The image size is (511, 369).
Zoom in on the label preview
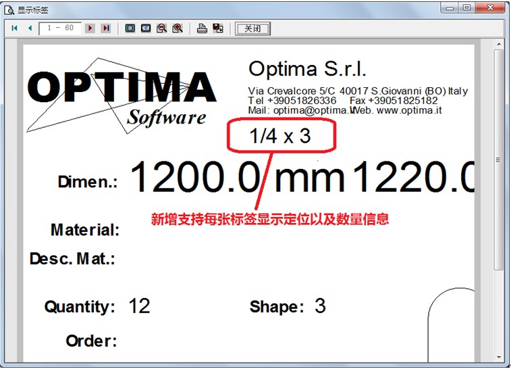point(178,28)
